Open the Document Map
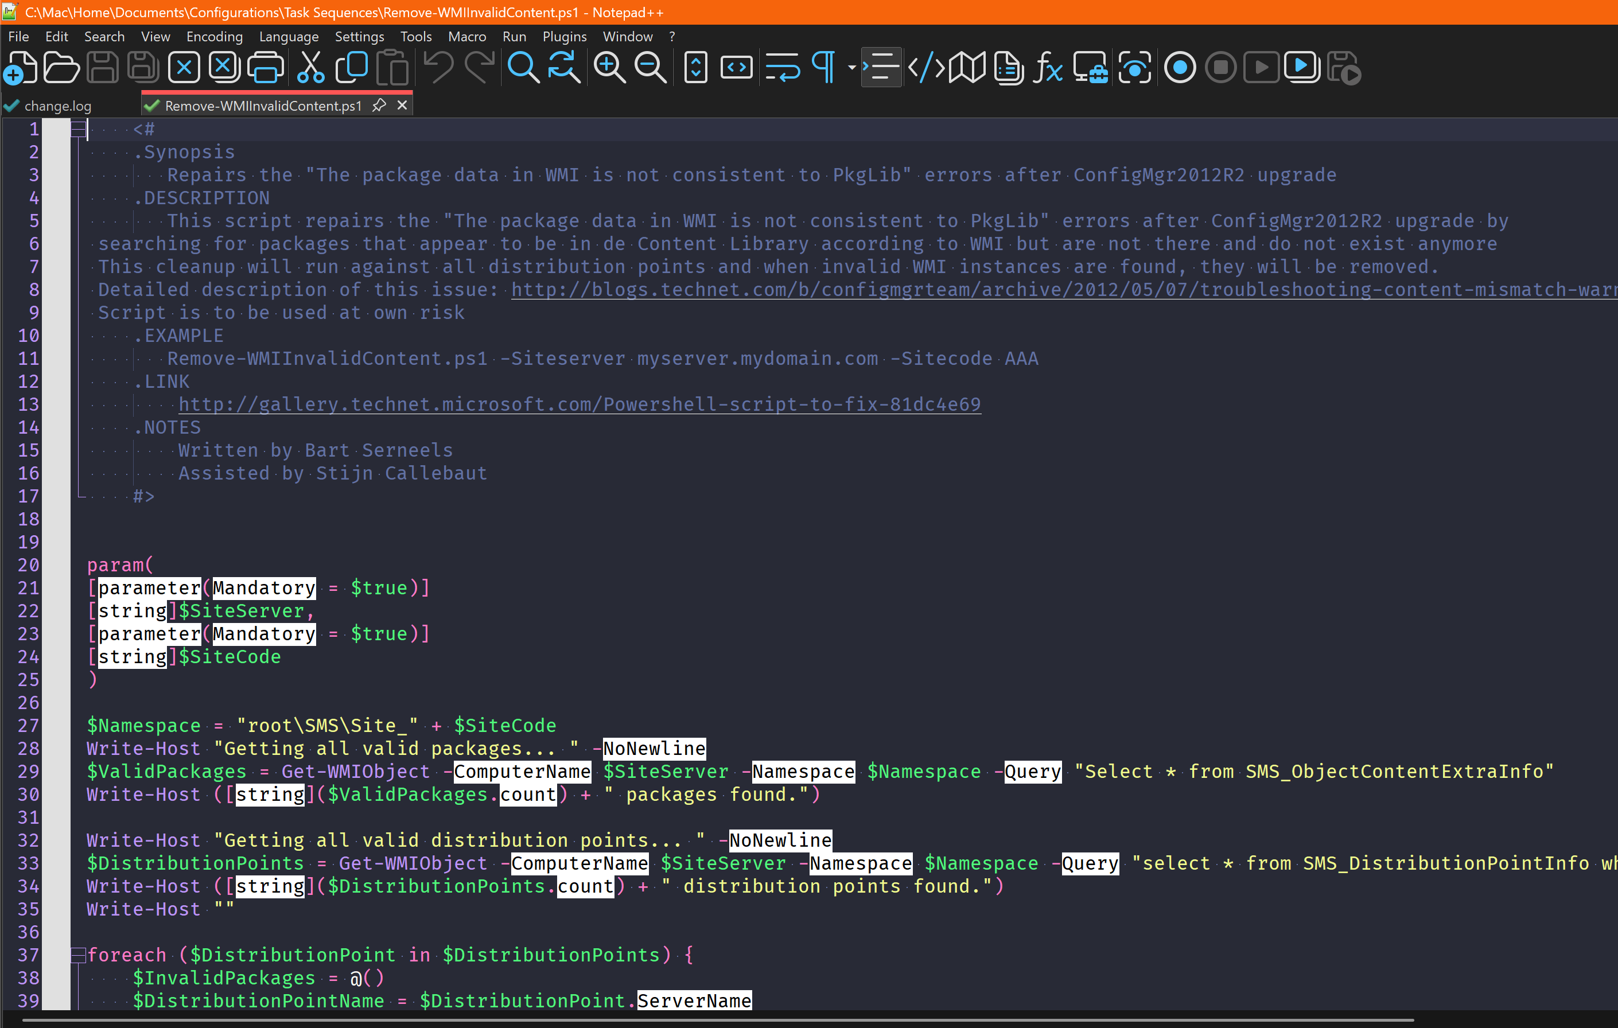1618x1028 pixels. 967,67
